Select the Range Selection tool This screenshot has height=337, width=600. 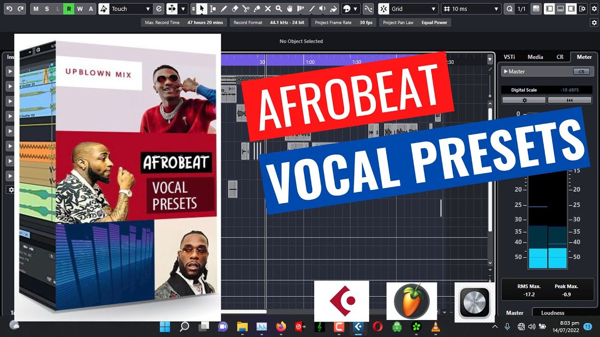[x=213, y=9]
